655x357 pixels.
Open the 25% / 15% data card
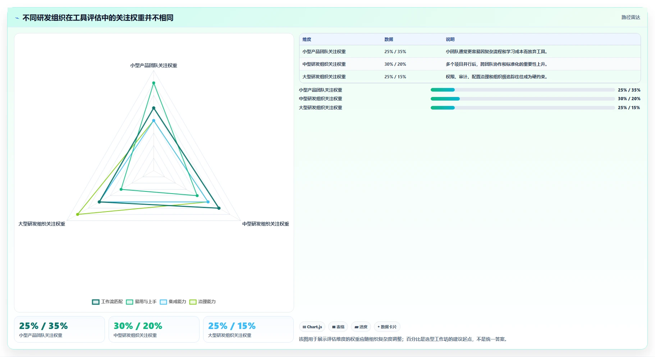[x=248, y=329]
